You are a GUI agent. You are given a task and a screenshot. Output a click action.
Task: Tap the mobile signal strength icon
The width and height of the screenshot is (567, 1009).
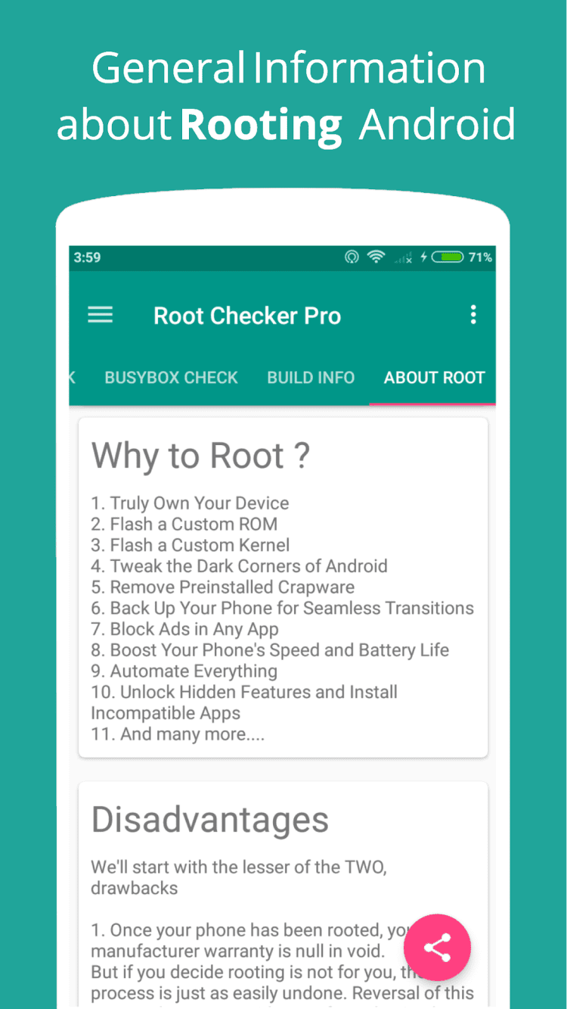[x=403, y=258]
